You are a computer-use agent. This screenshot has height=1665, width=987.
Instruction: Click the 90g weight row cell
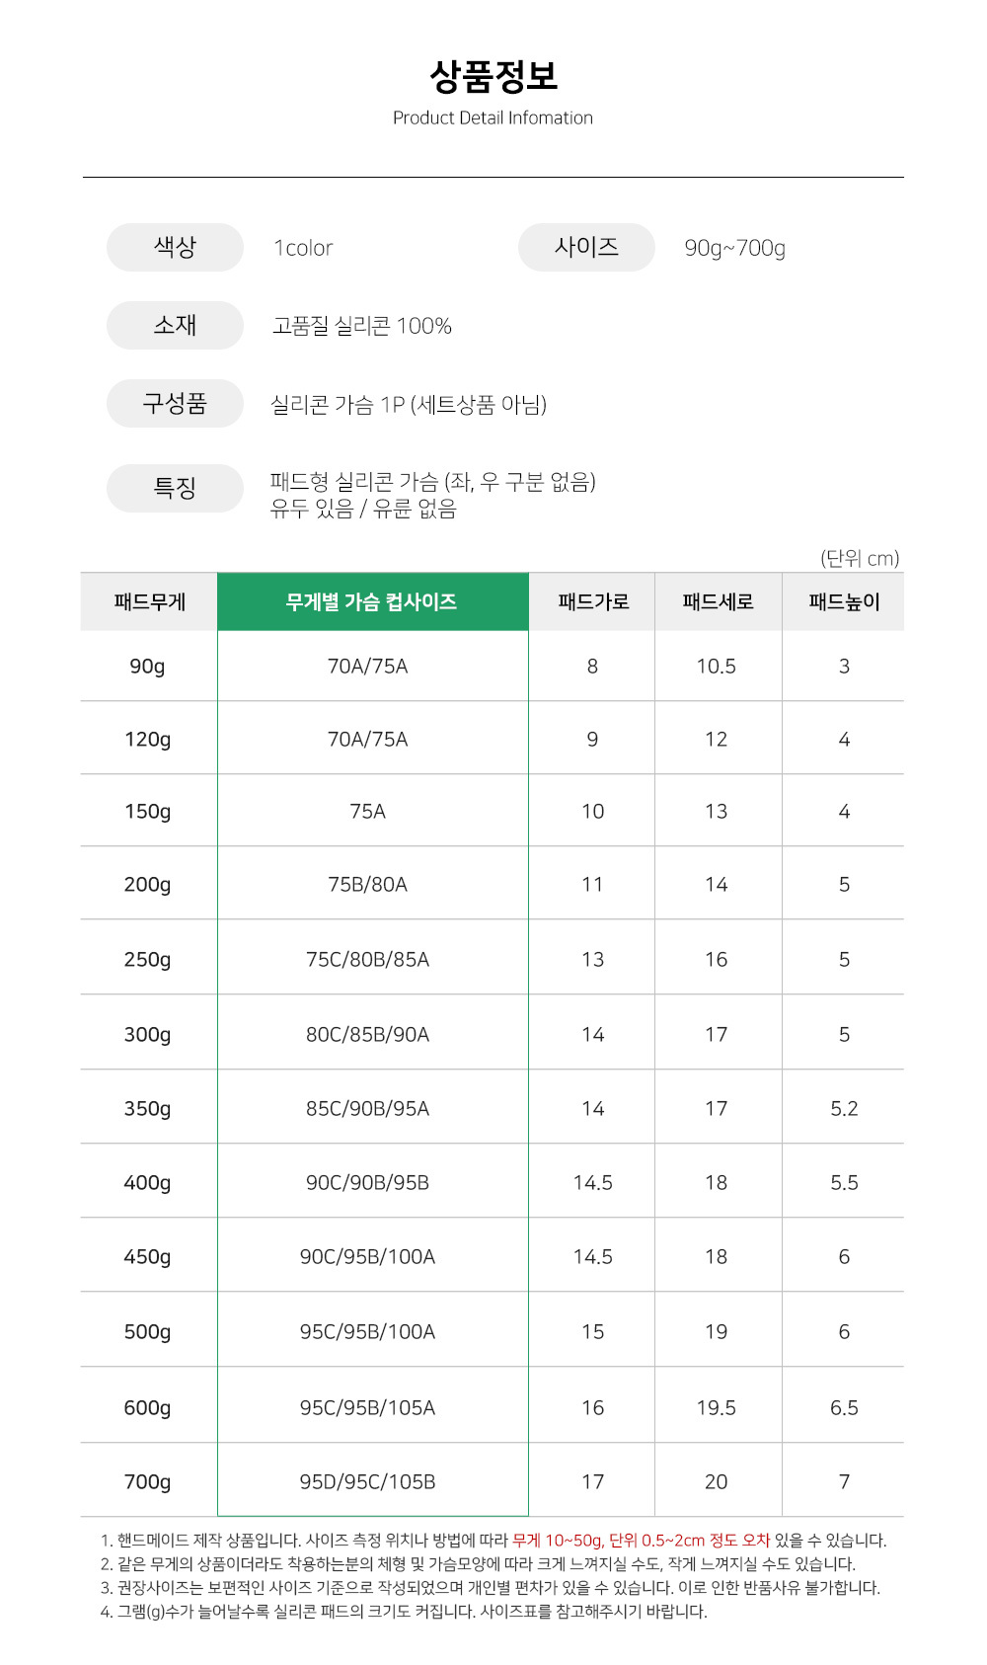click(148, 667)
